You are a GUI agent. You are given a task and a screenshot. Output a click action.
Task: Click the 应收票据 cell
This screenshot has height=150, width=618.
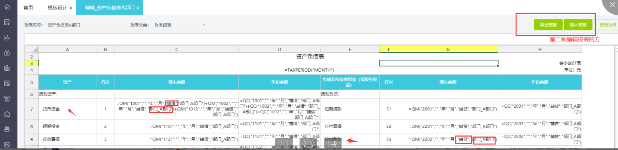pos(67,140)
